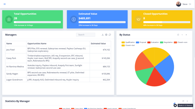Select the Casey Park table row

[58, 58]
